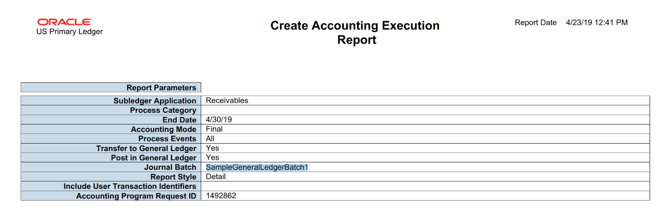
Task: Click the Accounting Mode value Final
Action: point(214,129)
